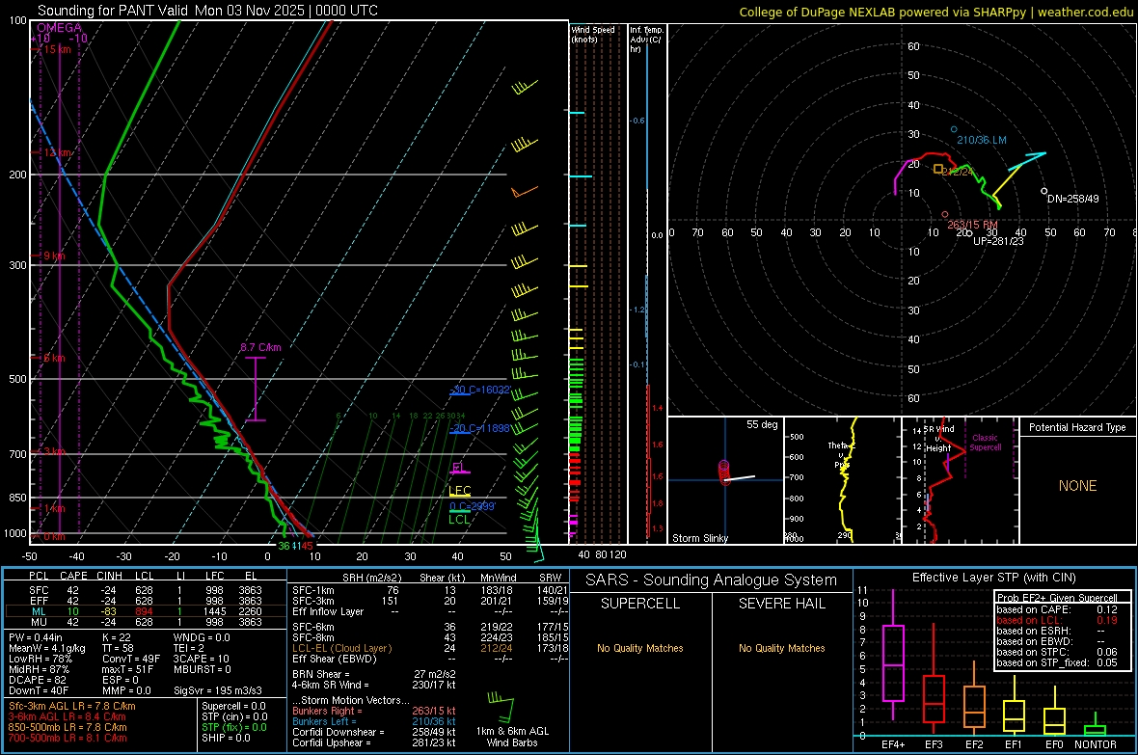This screenshot has height=755, width=1138.
Task: Click the '-30 C=16032' level label
Action: click(x=479, y=390)
